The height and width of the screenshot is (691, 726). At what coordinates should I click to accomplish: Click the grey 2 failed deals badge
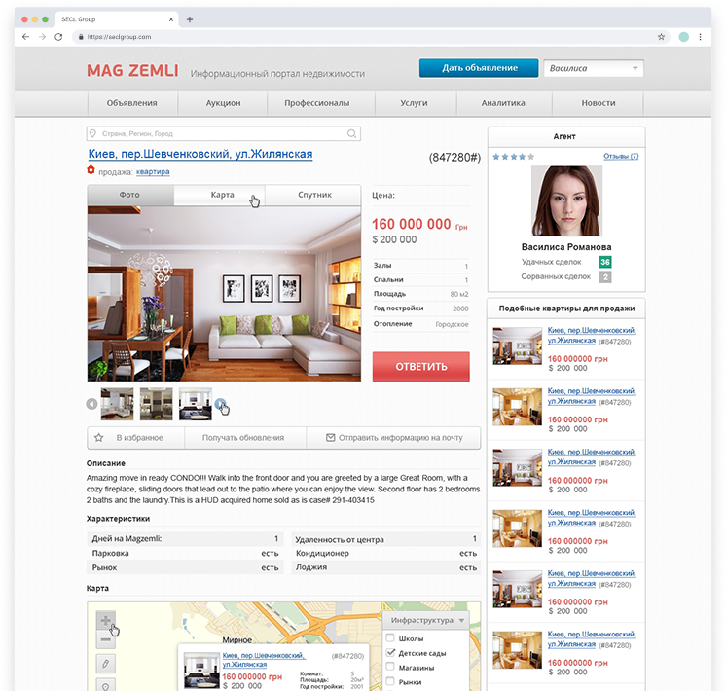tap(605, 277)
